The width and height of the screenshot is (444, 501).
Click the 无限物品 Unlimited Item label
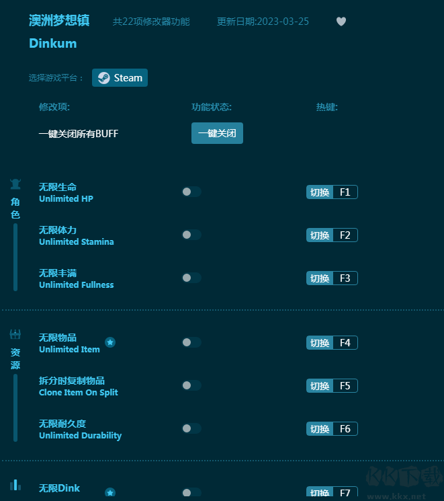tap(69, 344)
